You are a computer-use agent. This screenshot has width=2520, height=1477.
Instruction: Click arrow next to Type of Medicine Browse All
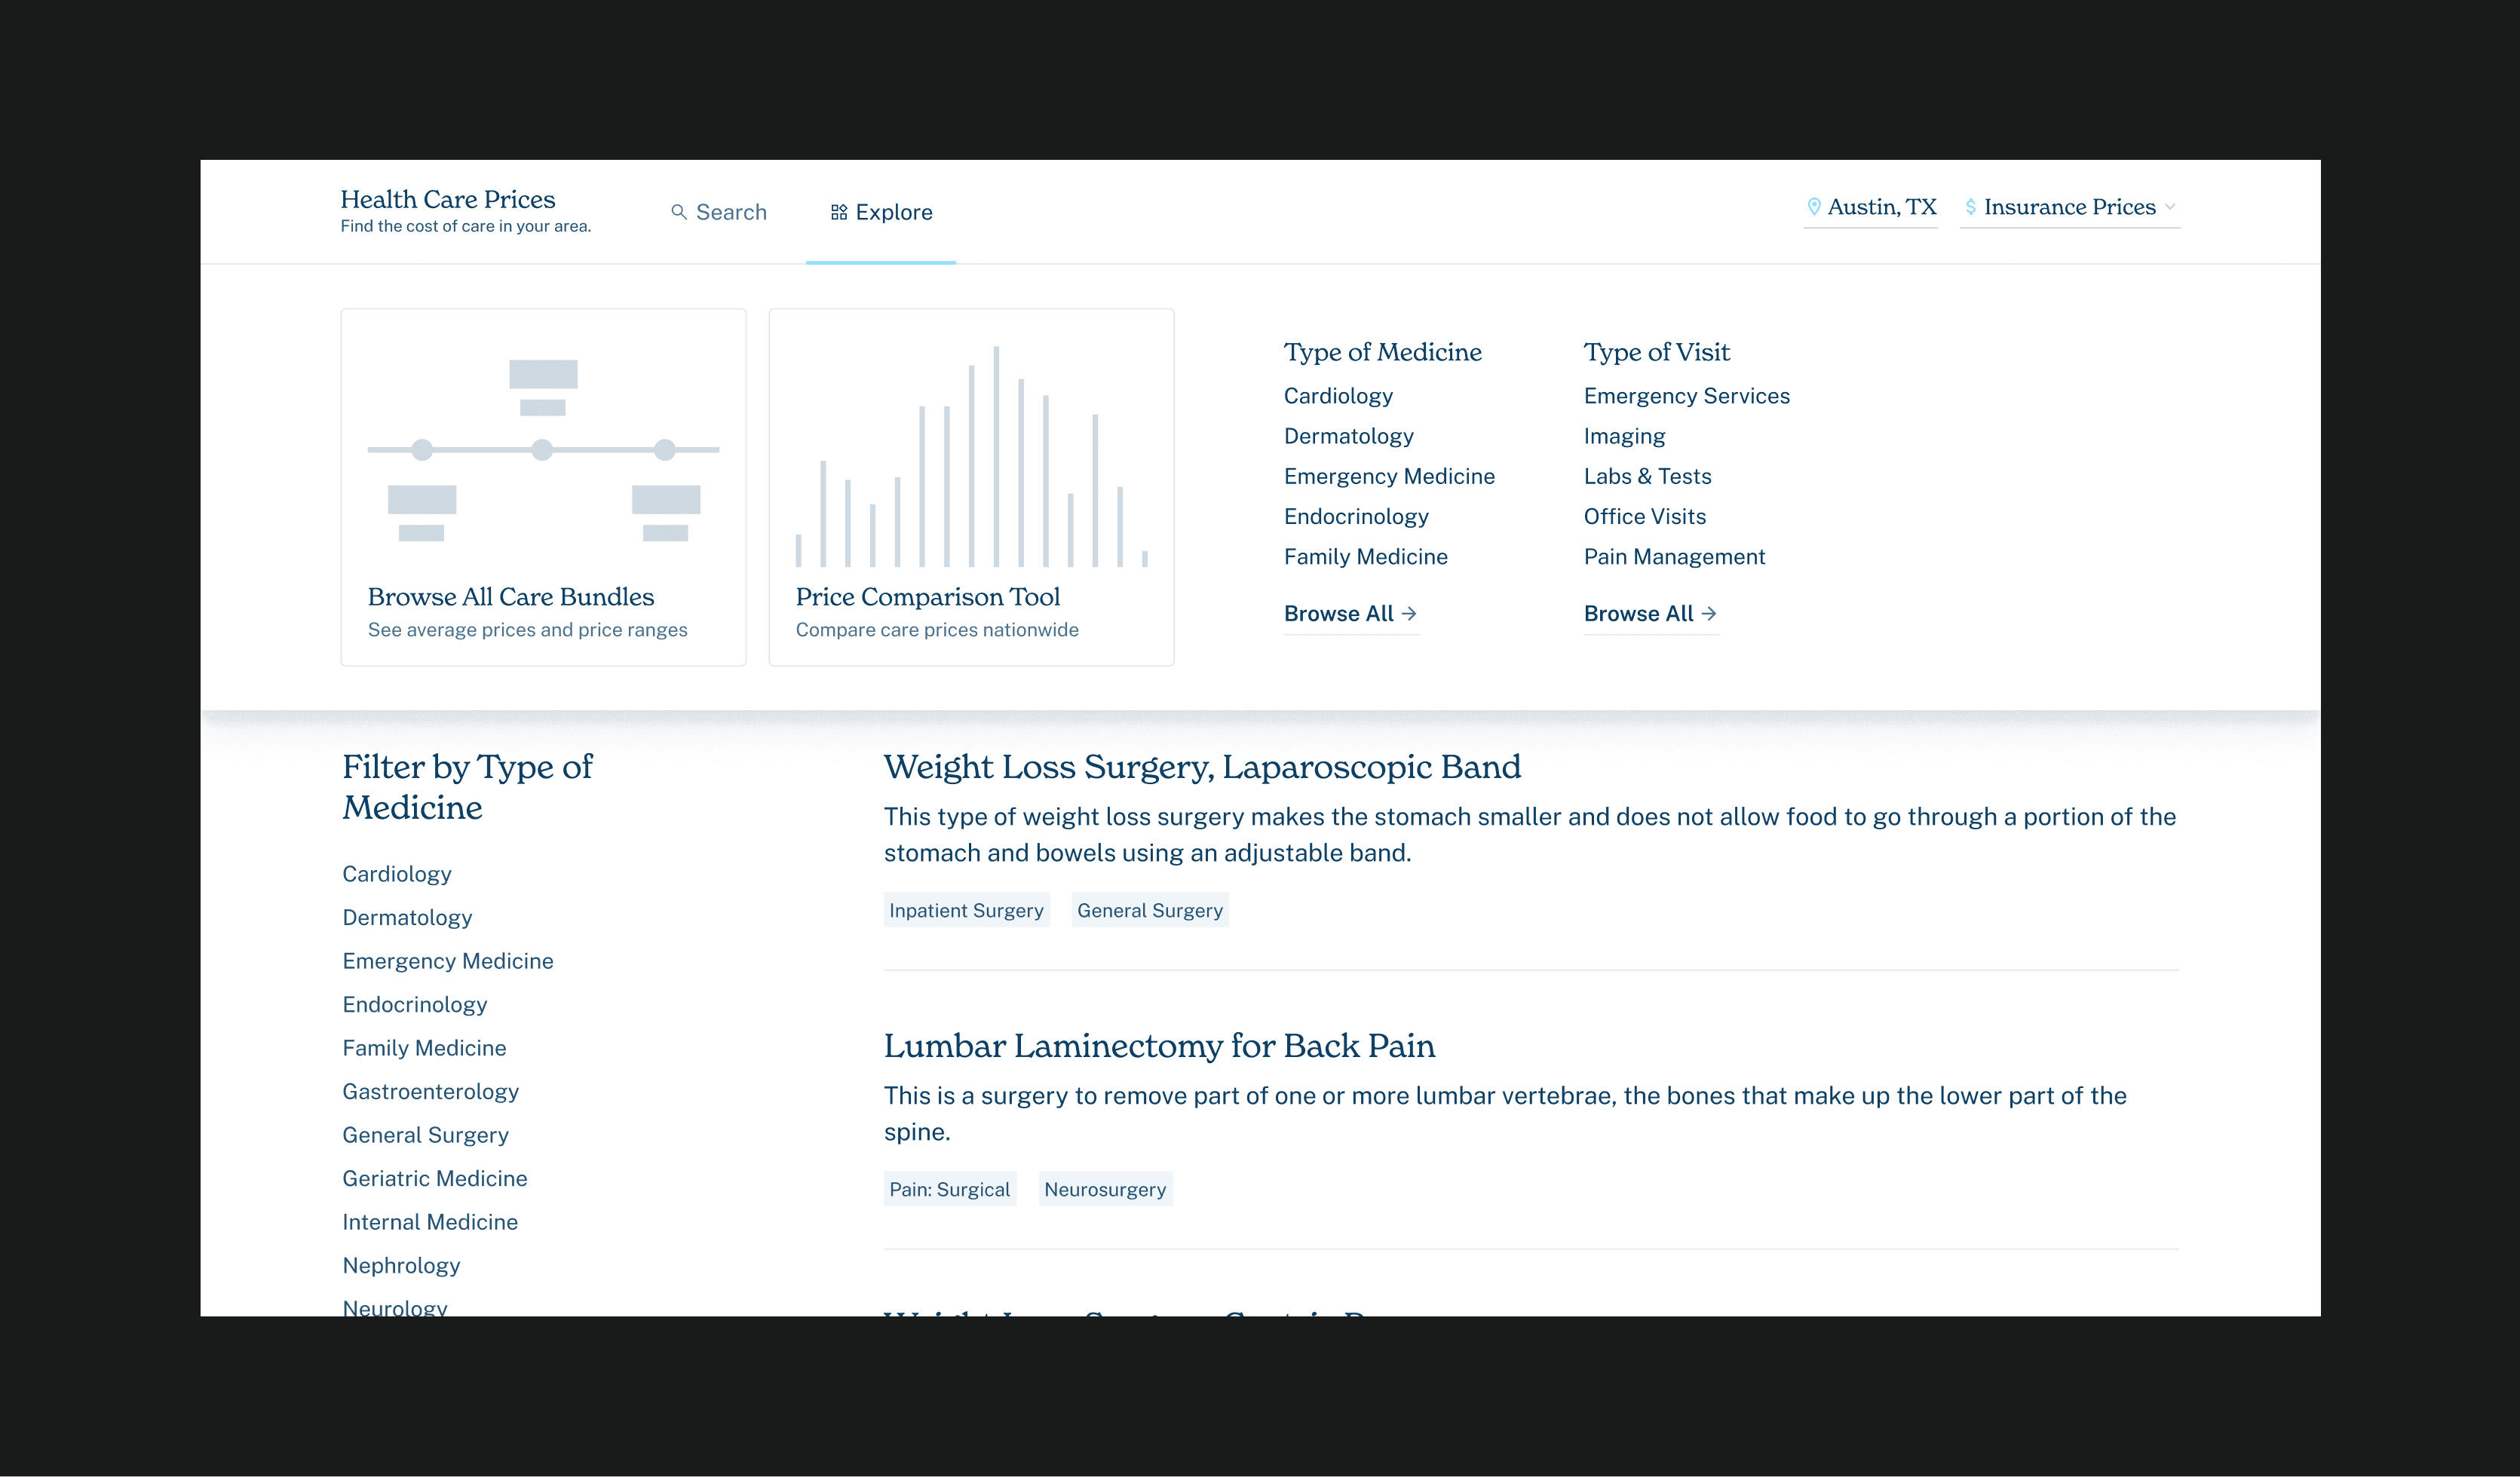point(1409,613)
